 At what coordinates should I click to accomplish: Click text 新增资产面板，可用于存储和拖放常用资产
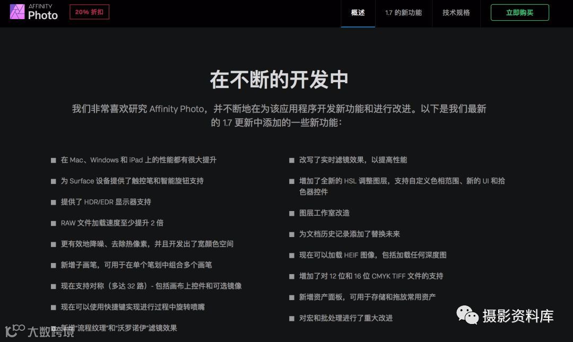(367, 297)
